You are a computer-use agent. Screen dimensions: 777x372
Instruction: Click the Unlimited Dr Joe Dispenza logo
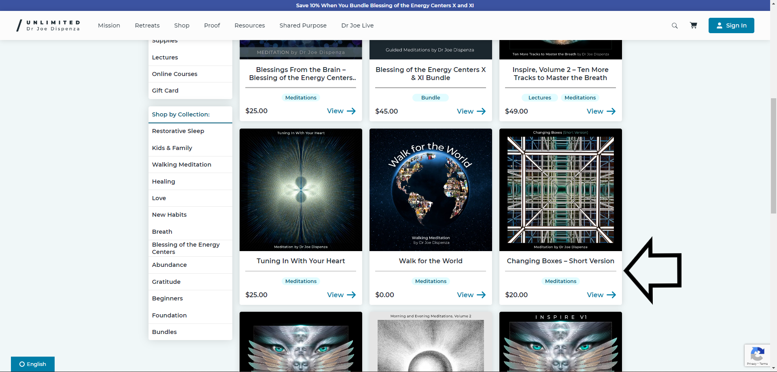pyautogui.click(x=48, y=25)
